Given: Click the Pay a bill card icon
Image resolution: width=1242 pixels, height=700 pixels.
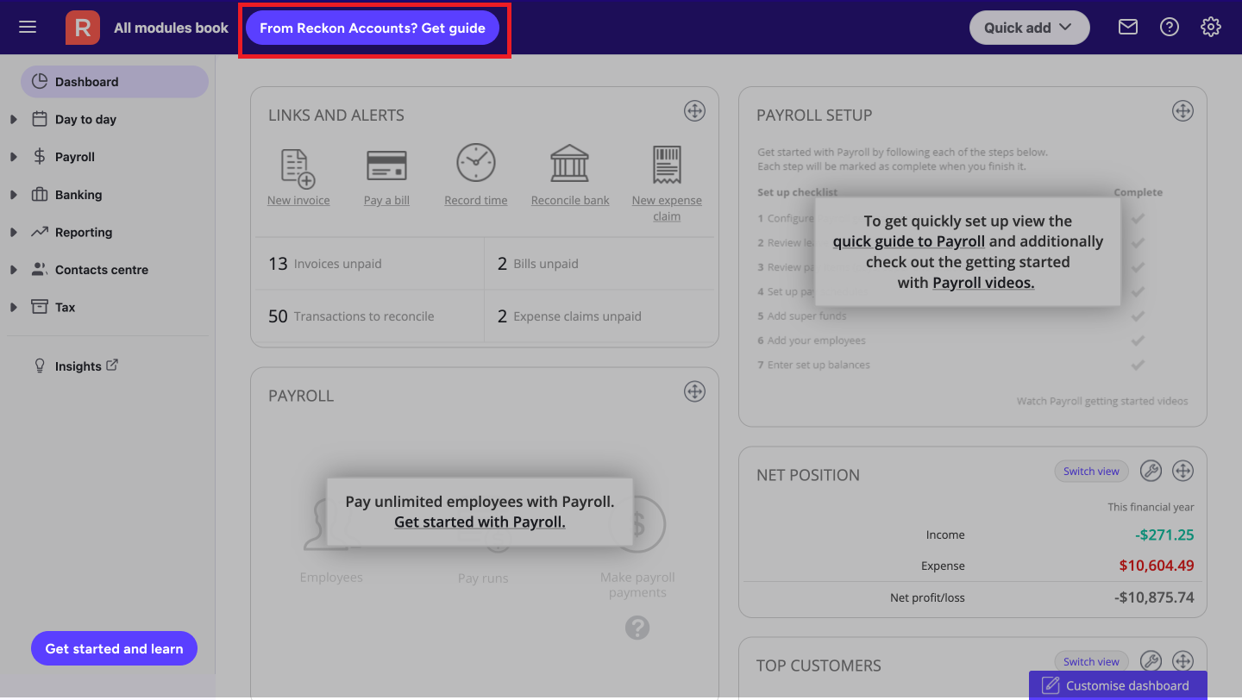Looking at the screenshot, I should click(386, 165).
